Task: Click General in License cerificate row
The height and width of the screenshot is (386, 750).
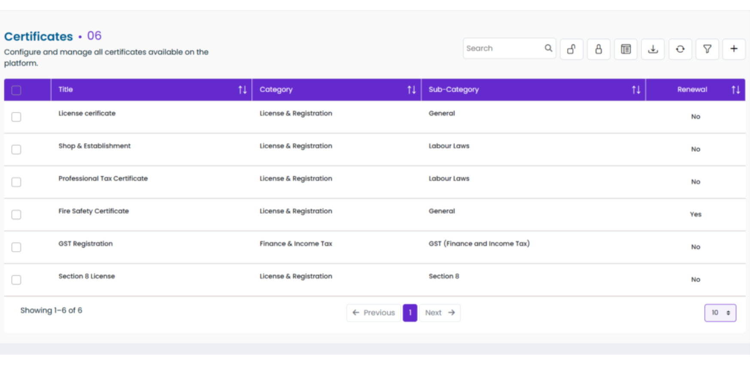Action: pos(442,113)
